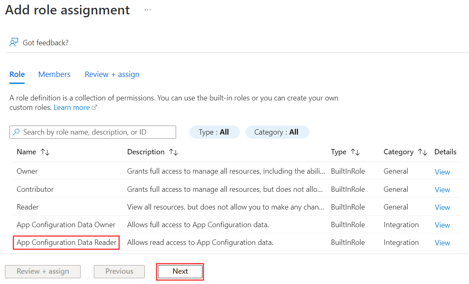469x284 pixels.
Task: Open the Type : All filter
Action: click(214, 132)
